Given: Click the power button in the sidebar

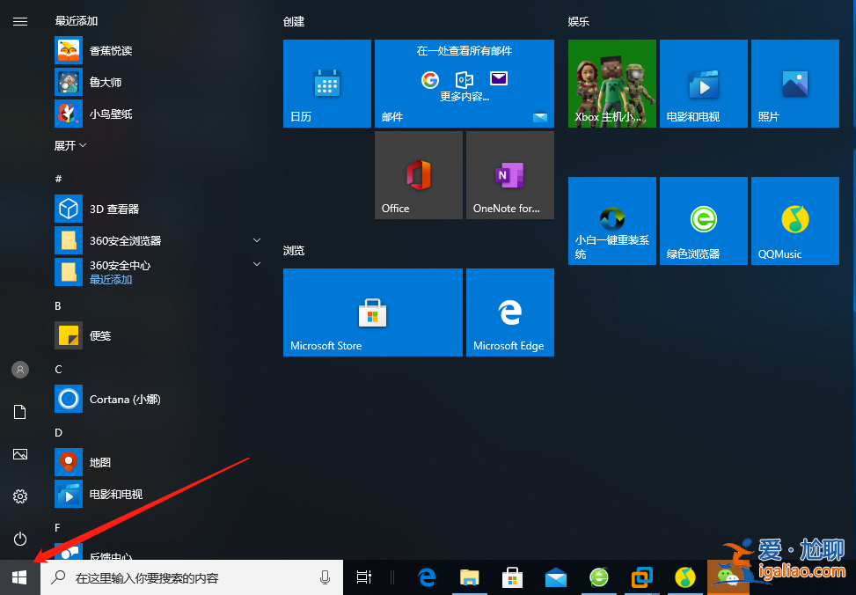Looking at the screenshot, I should 19,539.
